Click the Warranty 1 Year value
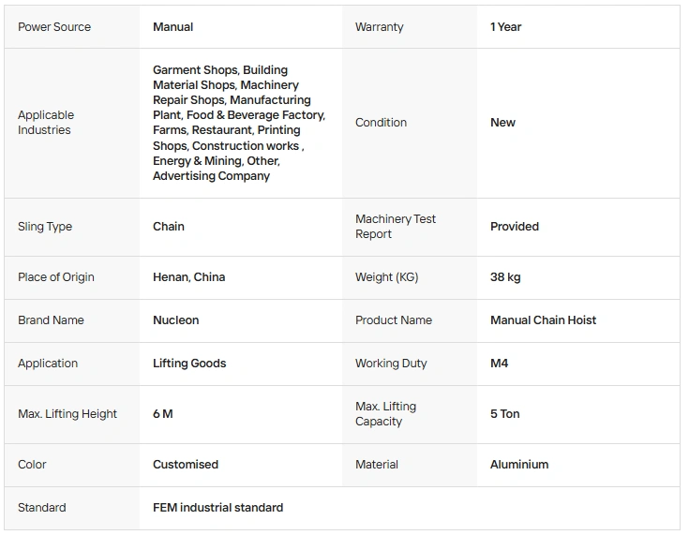 (506, 27)
